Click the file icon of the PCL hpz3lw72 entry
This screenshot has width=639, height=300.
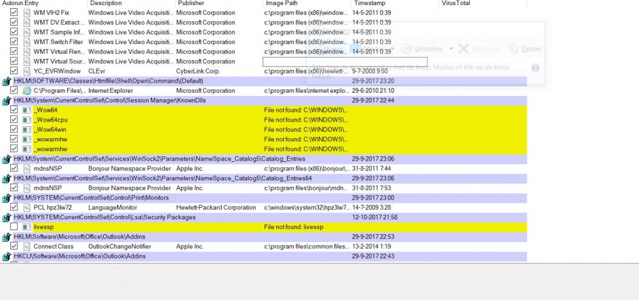coord(27,207)
